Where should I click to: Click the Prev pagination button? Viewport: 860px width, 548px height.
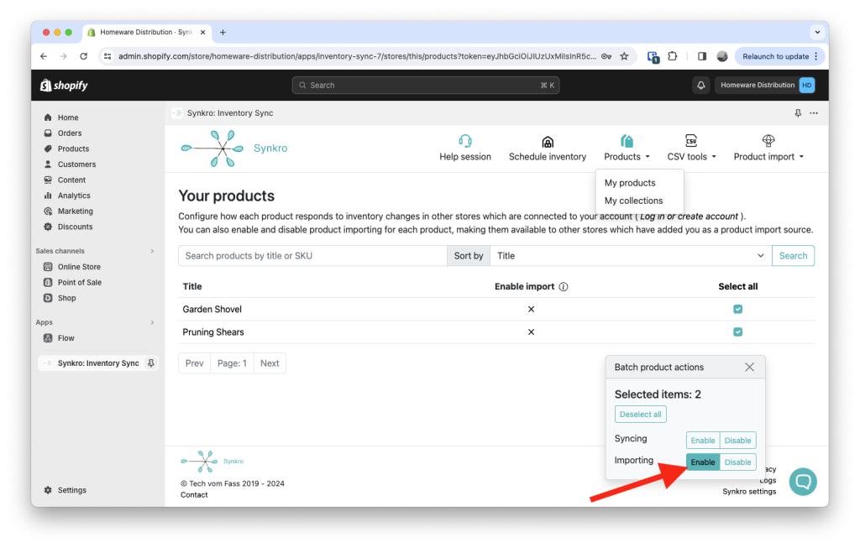click(194, 363)
